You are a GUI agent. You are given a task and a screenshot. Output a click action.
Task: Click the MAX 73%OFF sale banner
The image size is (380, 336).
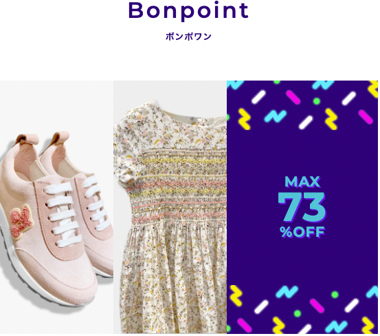pyautogui.click(x=302, y=207)
